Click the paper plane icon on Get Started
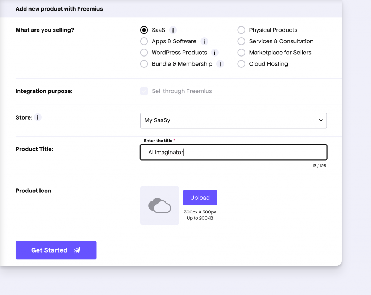This screenshot has height=295, width=371. point(77,250)
